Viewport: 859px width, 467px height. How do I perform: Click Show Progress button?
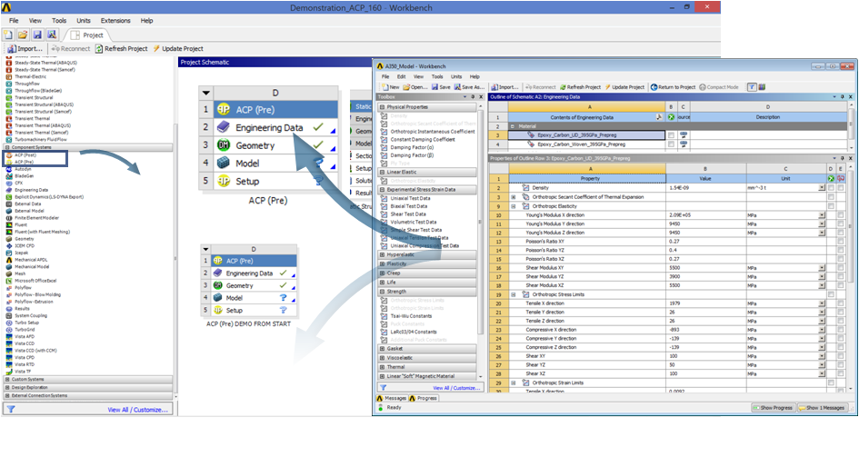point(773,408)
